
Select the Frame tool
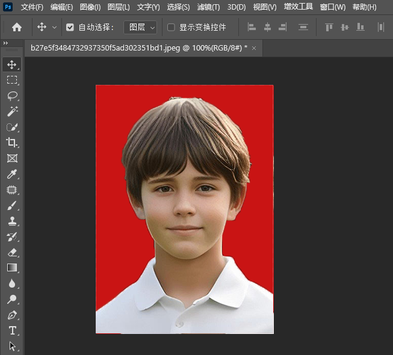click(x=12, y=158)
